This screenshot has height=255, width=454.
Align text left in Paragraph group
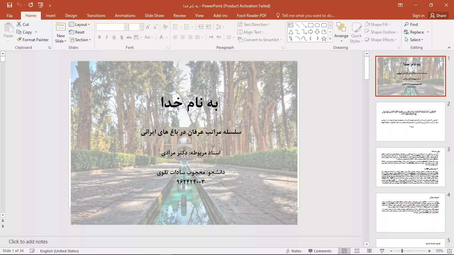[x=175, y=38]
